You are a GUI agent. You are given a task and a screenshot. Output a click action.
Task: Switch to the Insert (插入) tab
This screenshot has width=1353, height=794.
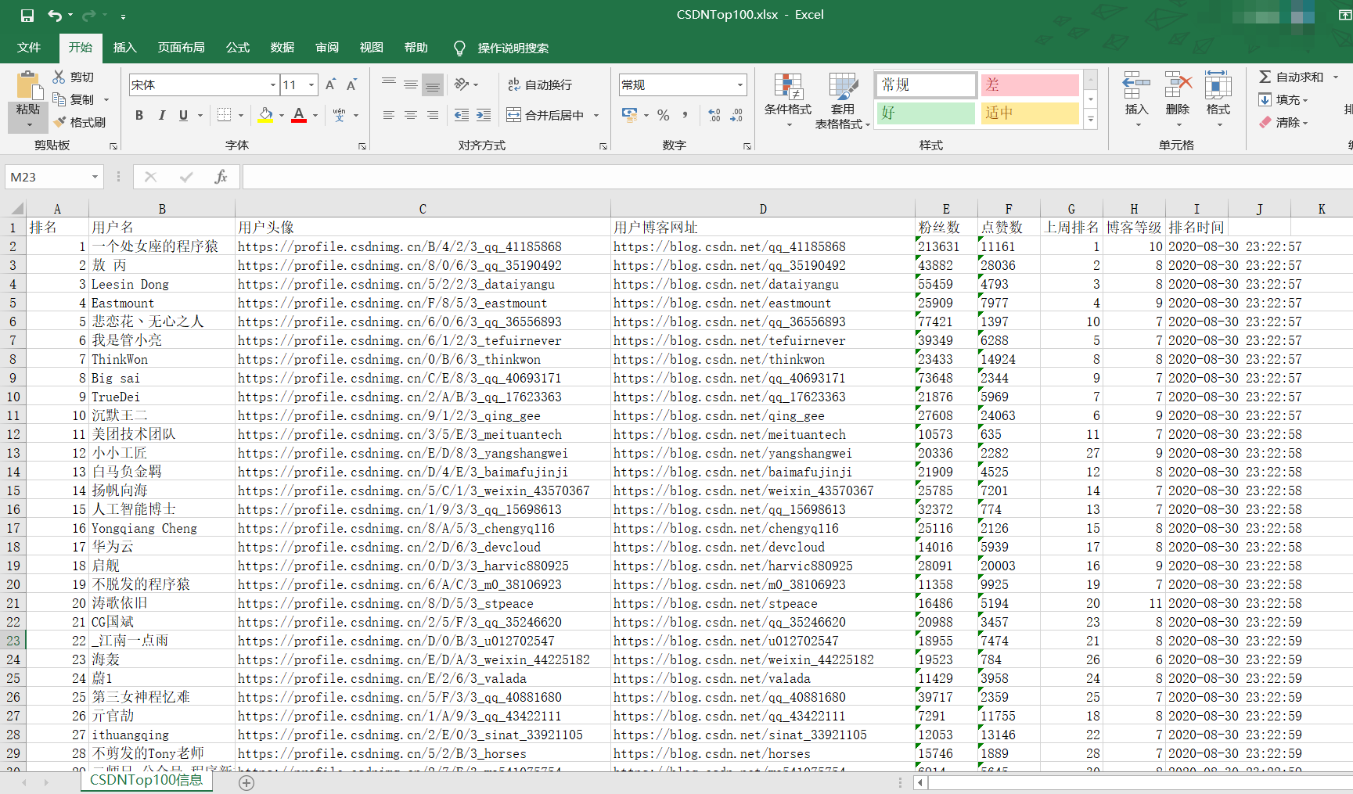click(124, 48)
